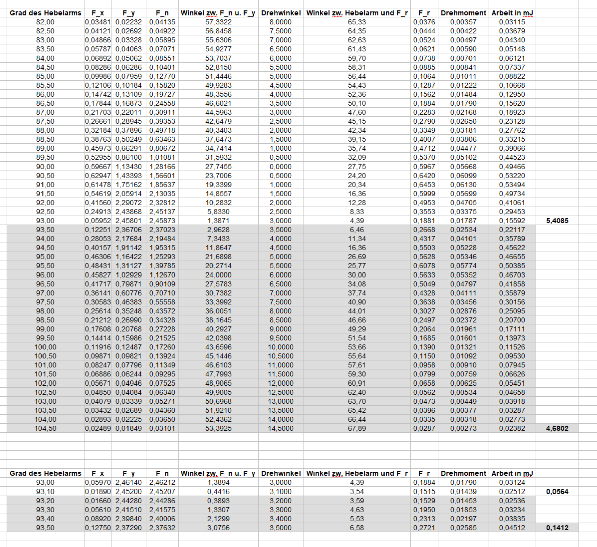Click F_r value 0,6453

424,185
